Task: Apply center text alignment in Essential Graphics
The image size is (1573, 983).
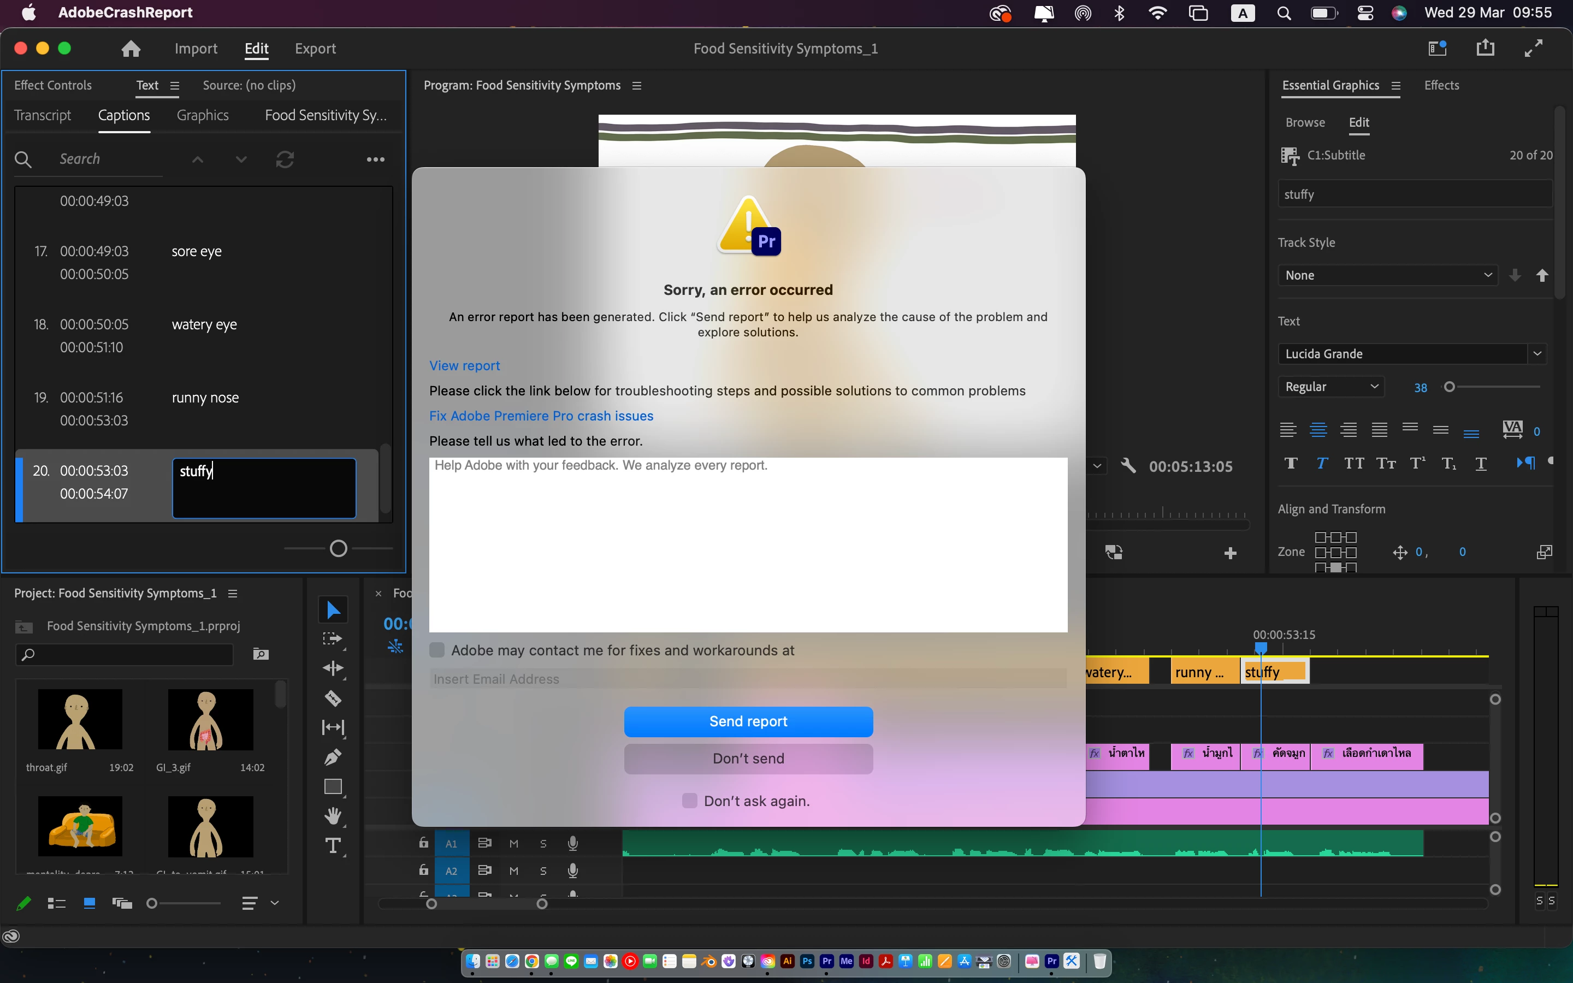Action: tap(1318, 430)
